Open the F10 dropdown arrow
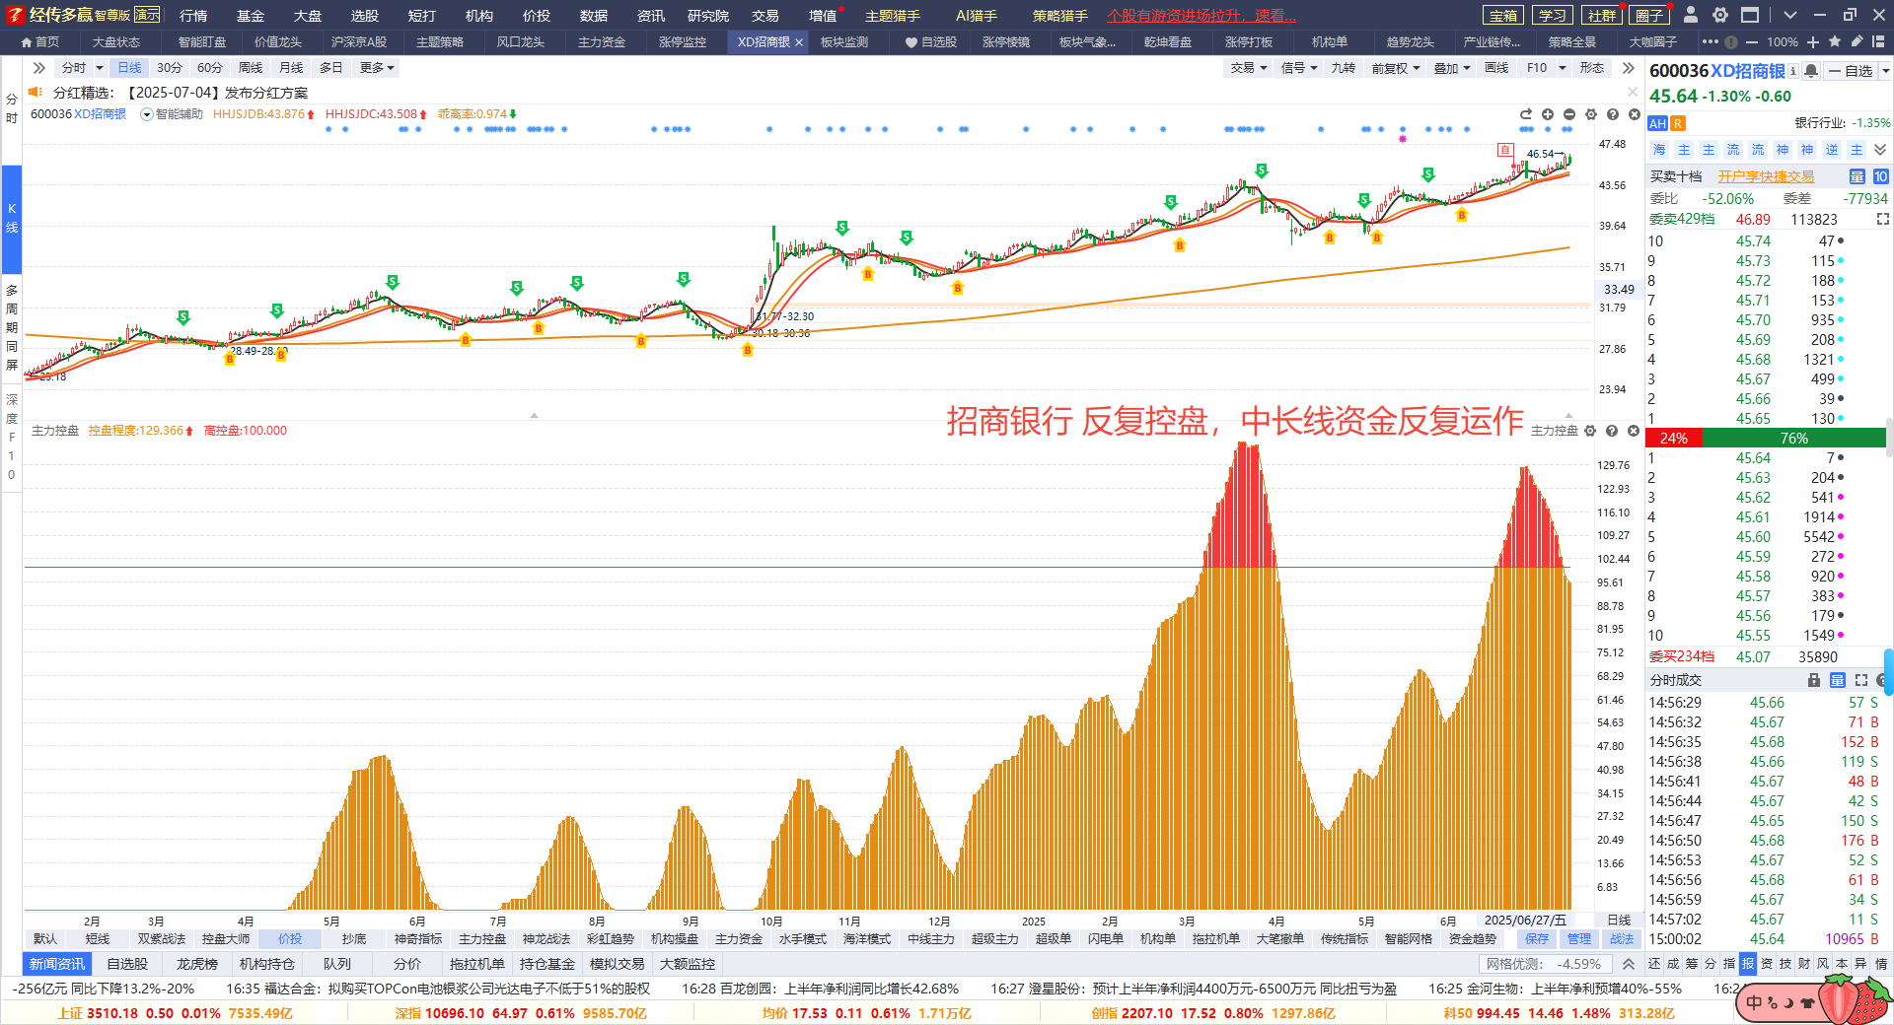 tap(1563, 68)
